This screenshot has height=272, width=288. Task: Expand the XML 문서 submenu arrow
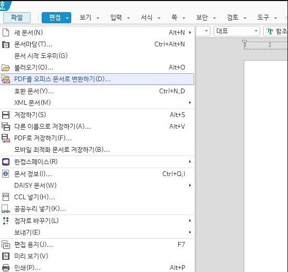coord(190,103)
